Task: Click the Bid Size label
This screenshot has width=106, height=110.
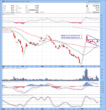Action: pos(18,12)
